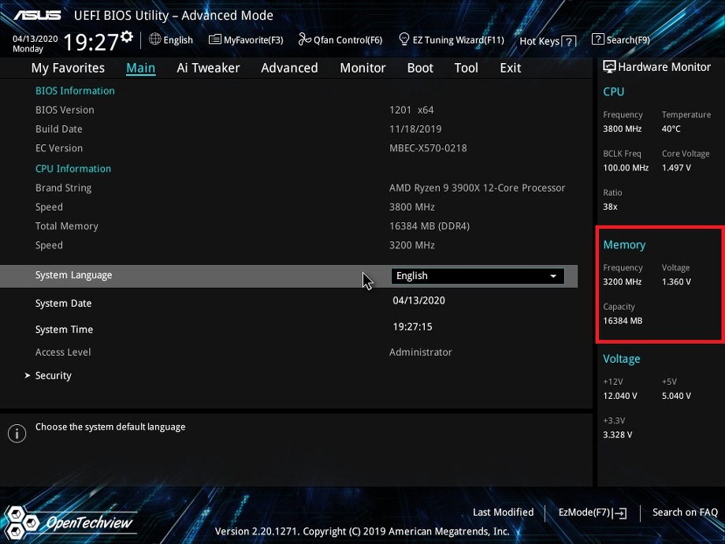Click the info icon in help area
Viewport: 725px width, 544px height.
(17, 434)
